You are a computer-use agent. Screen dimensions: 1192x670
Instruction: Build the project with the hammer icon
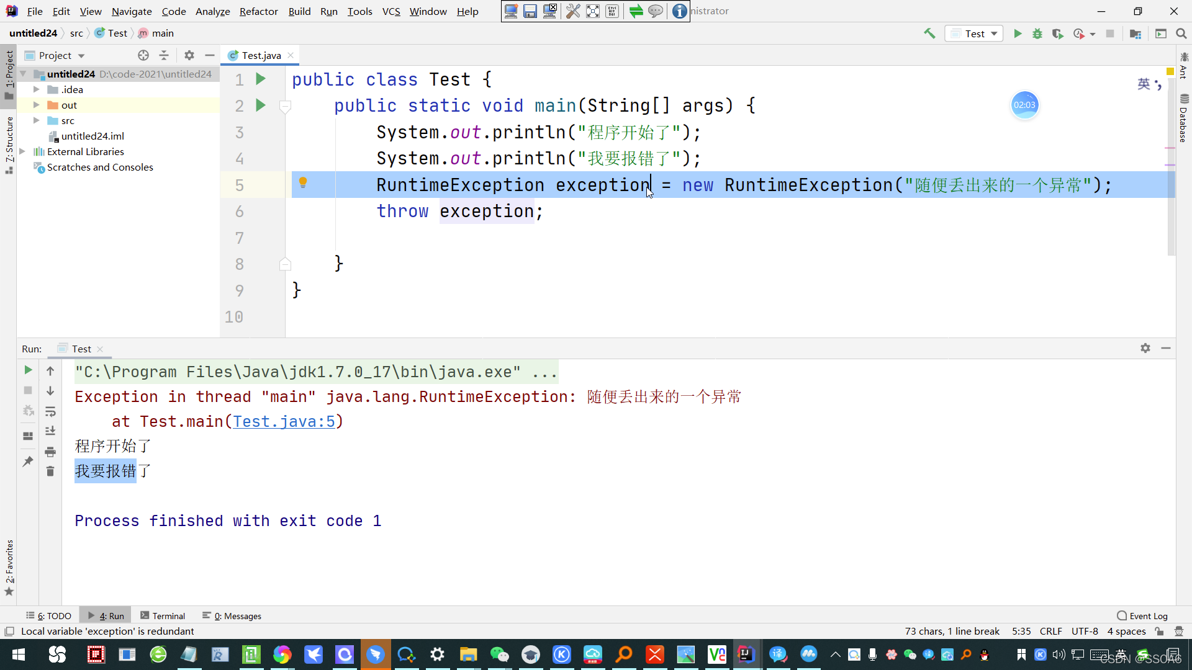click(929, 33)
